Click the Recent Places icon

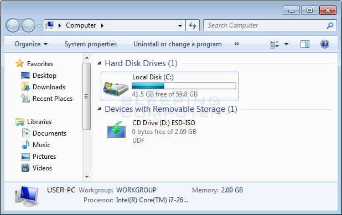(25, 98)
